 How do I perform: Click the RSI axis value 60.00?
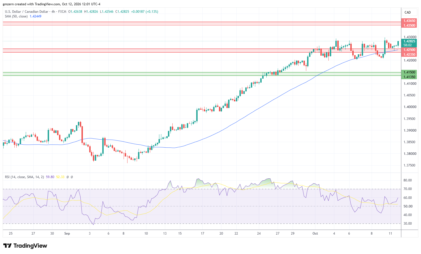tap(408, 198)
